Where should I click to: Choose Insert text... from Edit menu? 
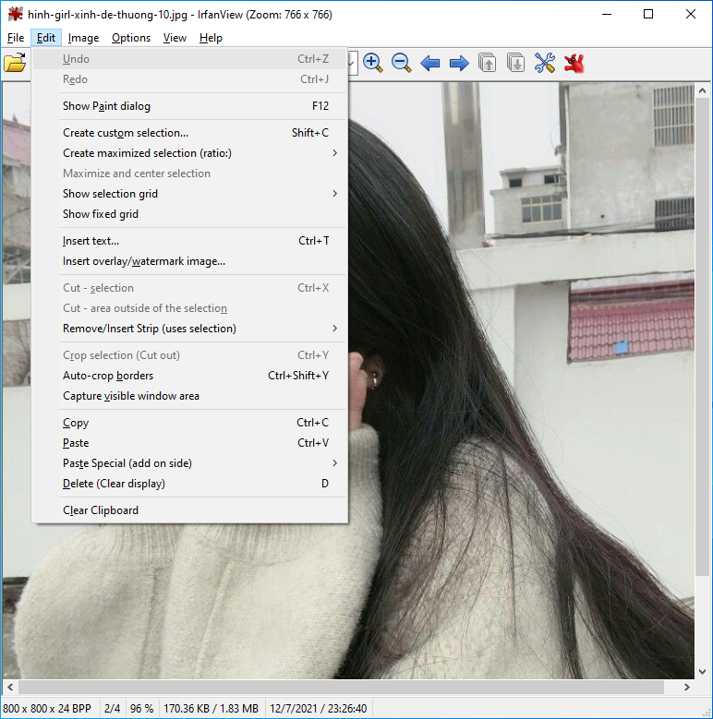91,241
